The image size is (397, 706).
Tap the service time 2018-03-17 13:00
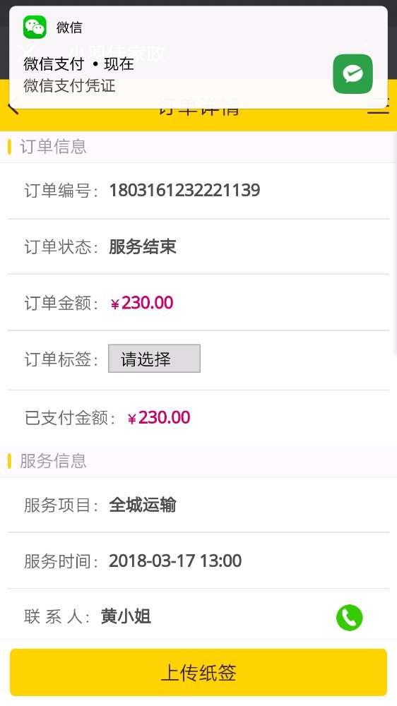pos(175,561)
